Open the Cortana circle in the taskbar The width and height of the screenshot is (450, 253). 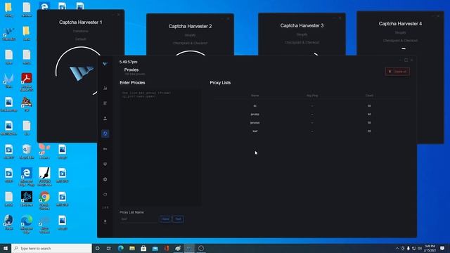click(x=97, y=248)
